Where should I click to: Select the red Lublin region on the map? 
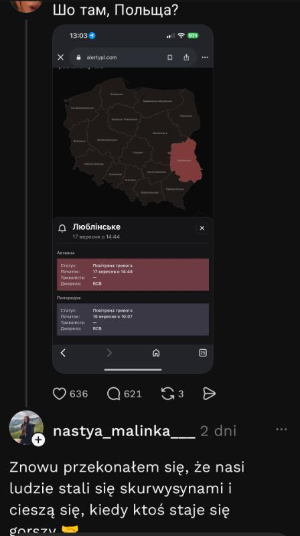point(186,161)
